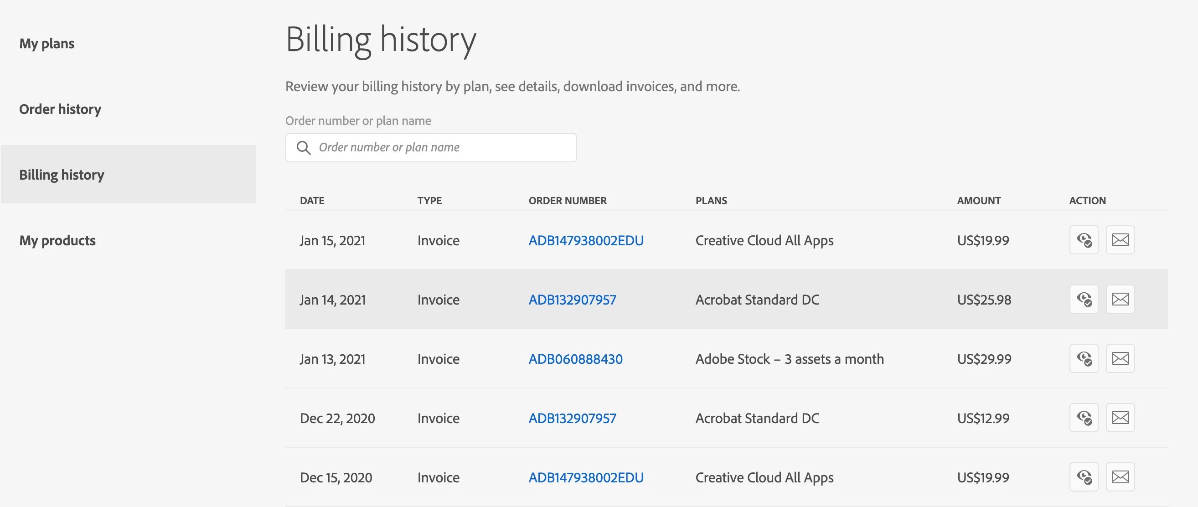Viewport: 1198px width, 507px height.
Task: Open My plans in the sidebar
Action: [x=46, y=44]
